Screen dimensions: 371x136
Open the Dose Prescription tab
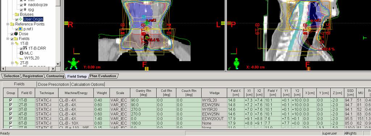54,84
